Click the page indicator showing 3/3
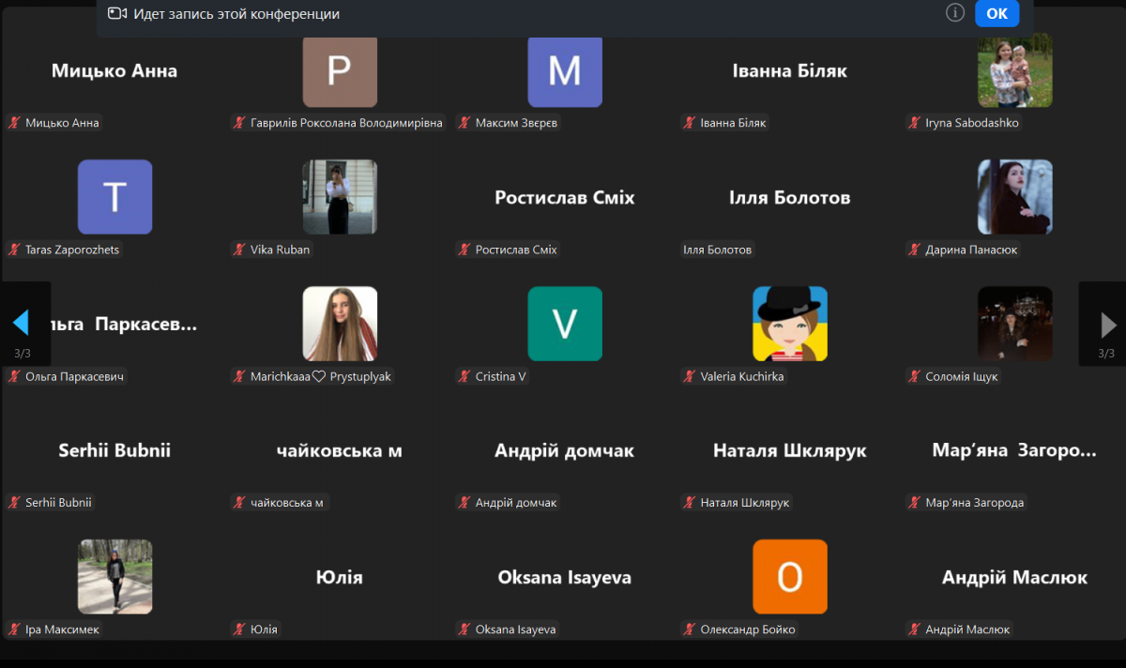The height and width of the screenshot is (668, 1126). point(21,355)
